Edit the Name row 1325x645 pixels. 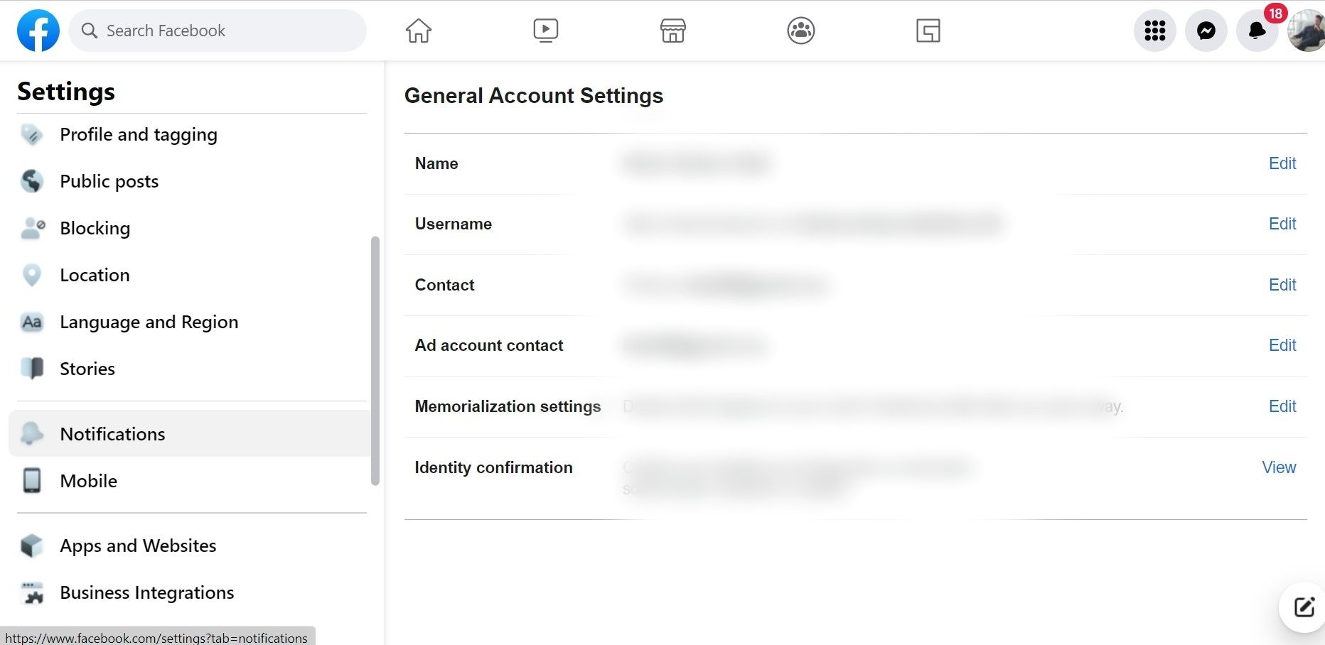1282,163
